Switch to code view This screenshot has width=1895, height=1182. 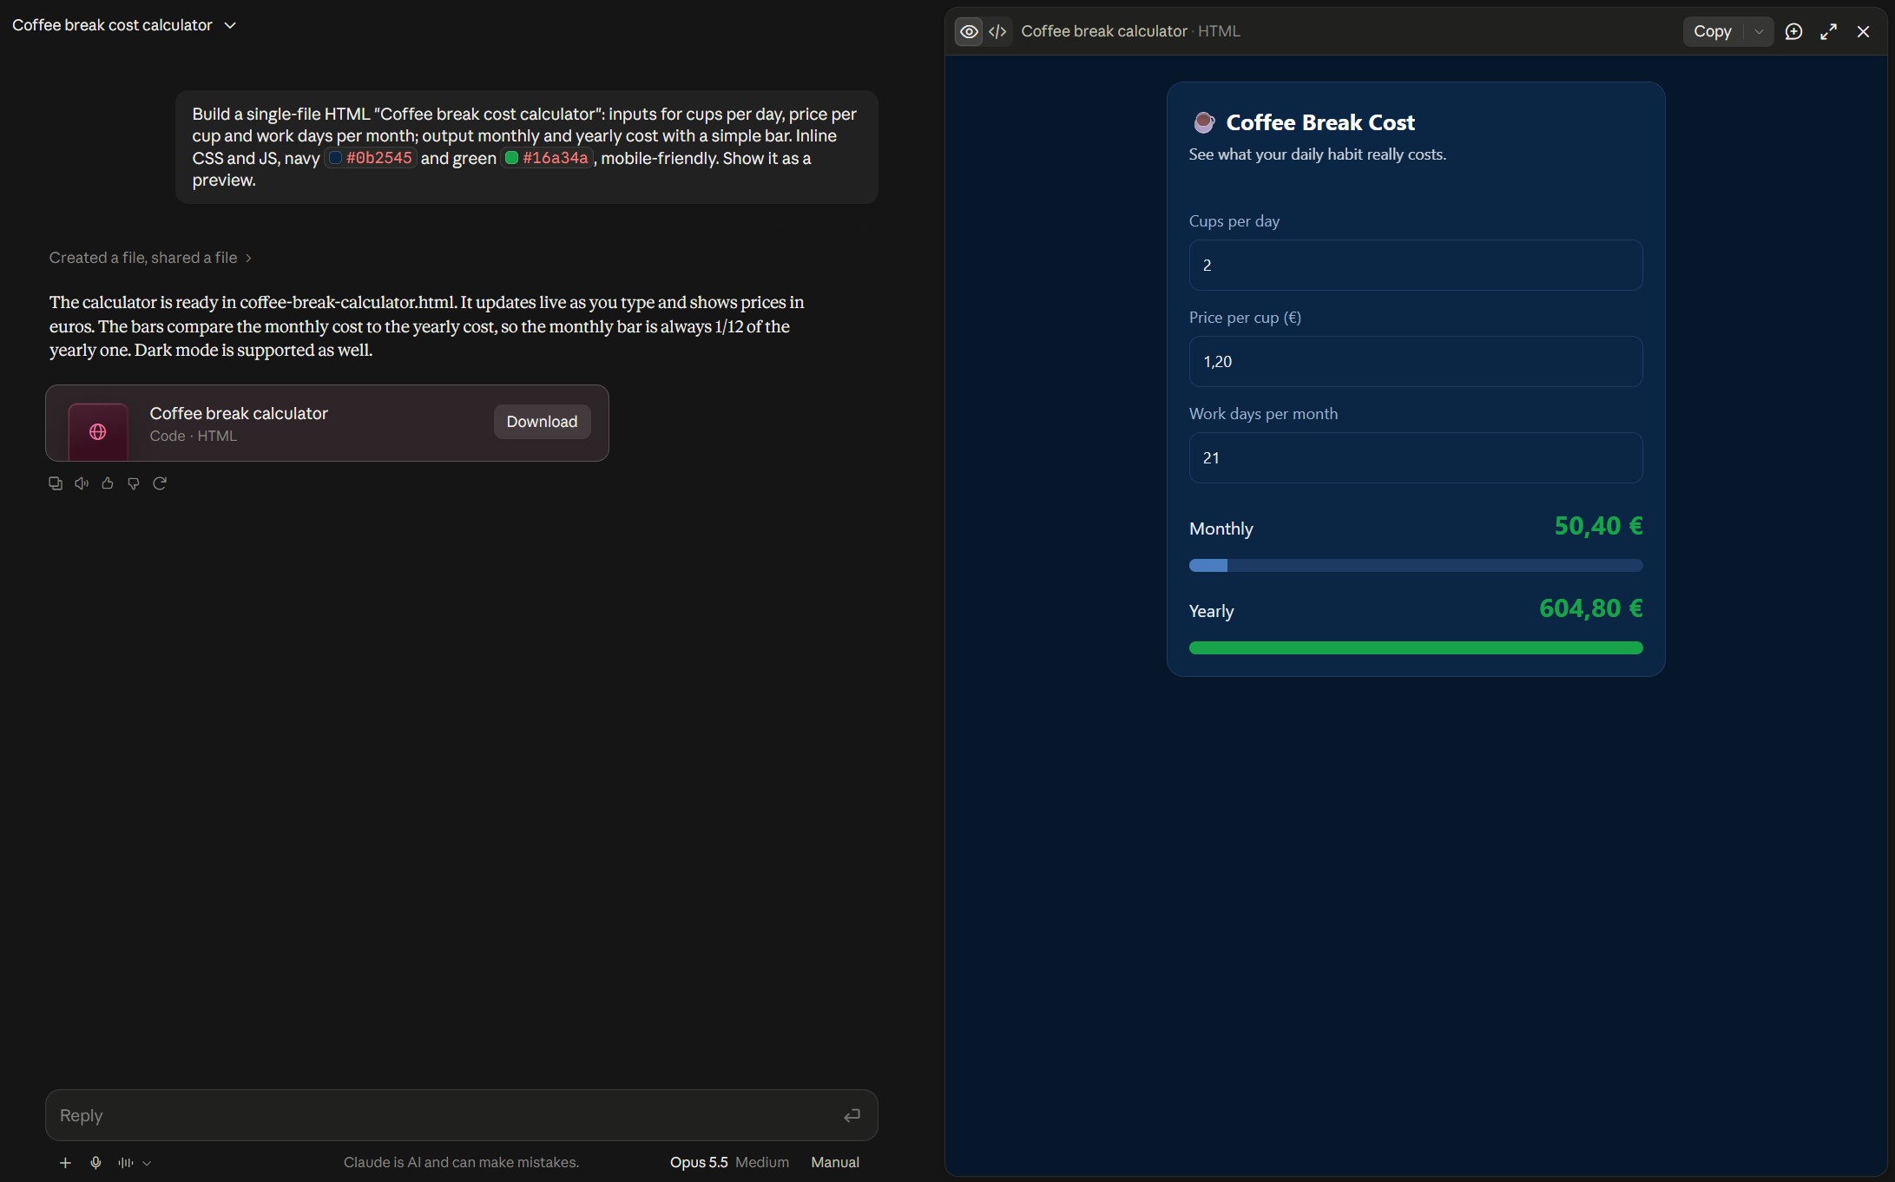coord(997,31)
